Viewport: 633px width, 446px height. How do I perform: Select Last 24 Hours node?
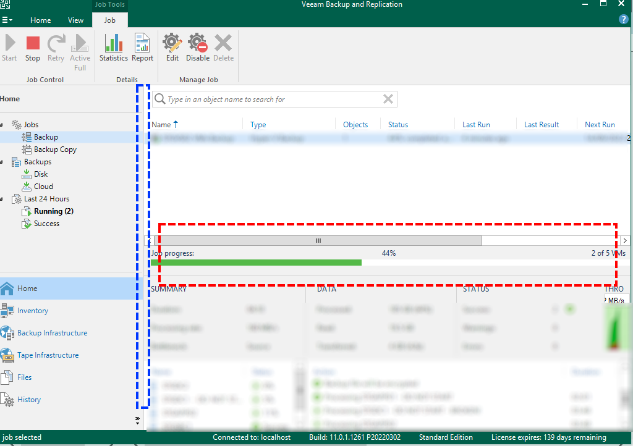pos(46,199)
